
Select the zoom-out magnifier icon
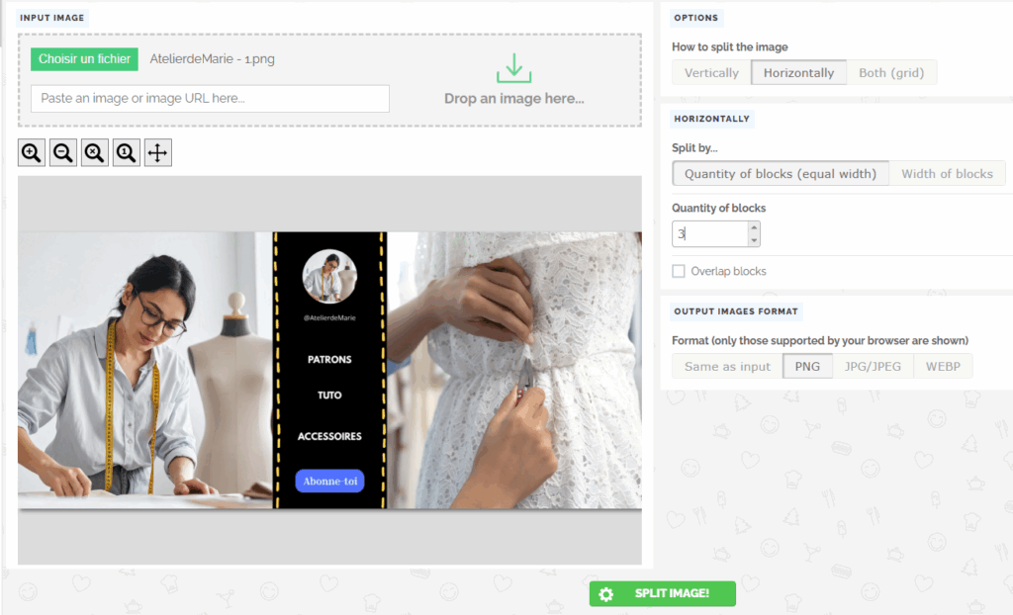[x=62, y=152]
